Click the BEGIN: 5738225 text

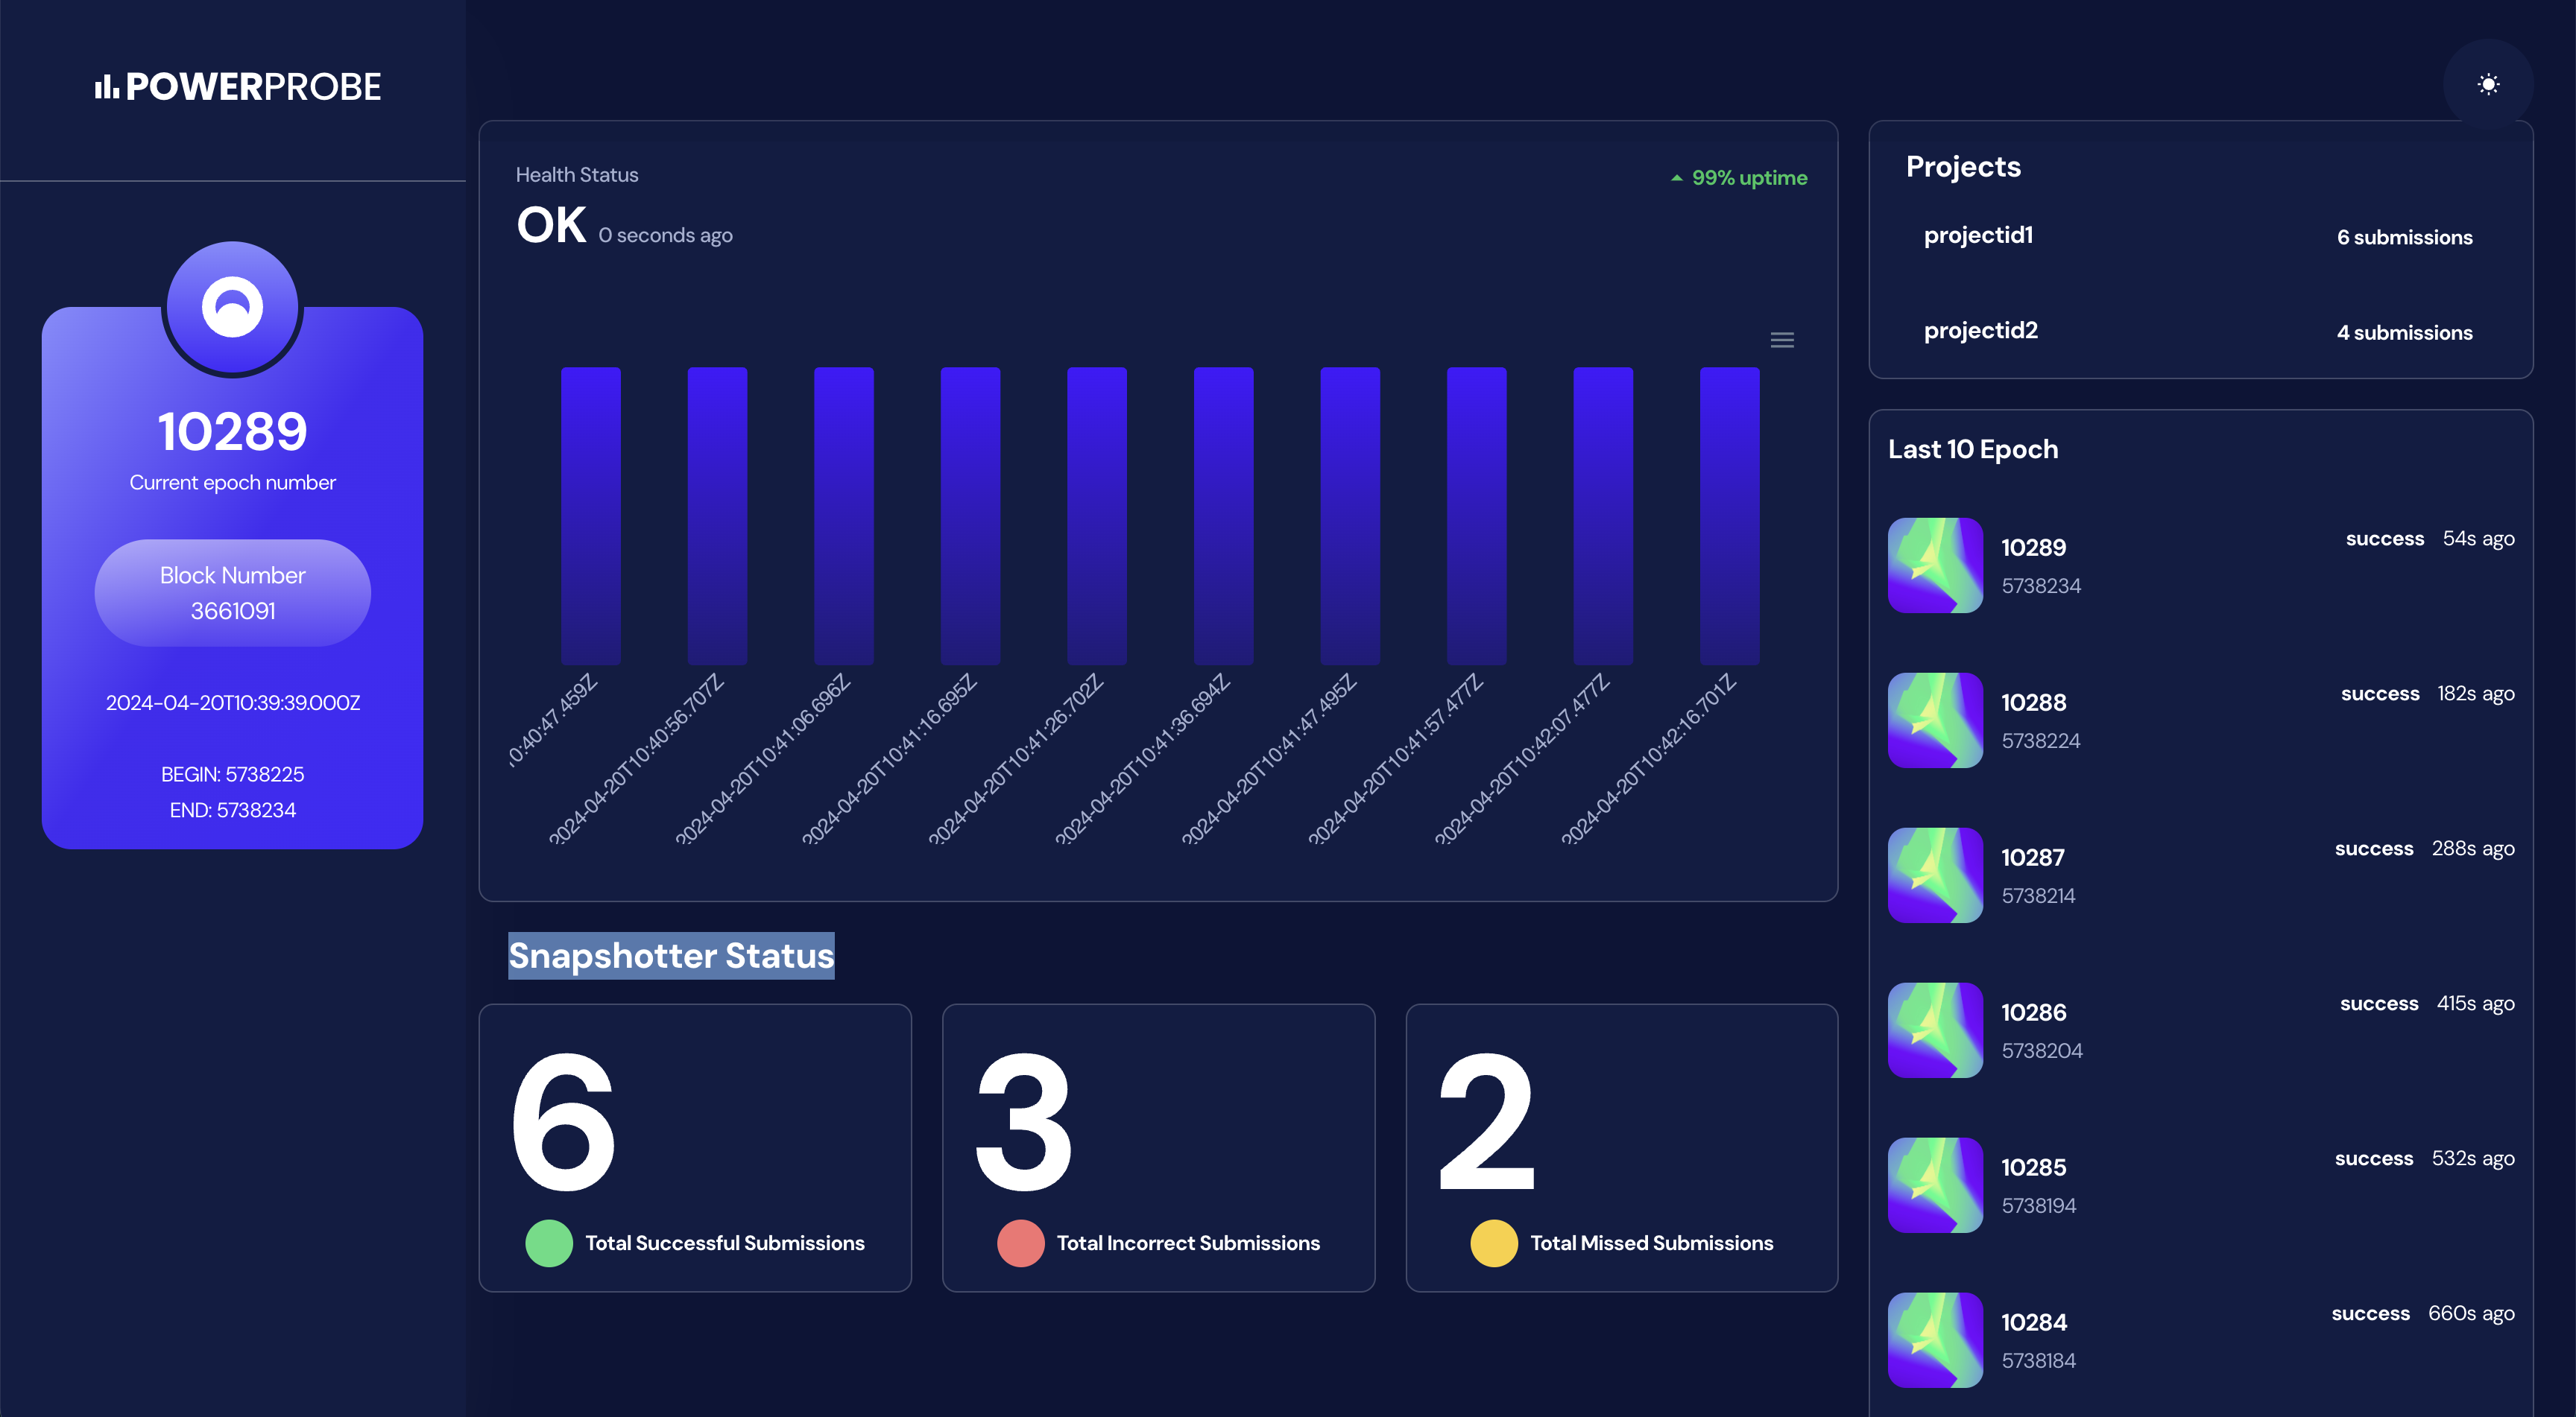click(x=232, y=775)
